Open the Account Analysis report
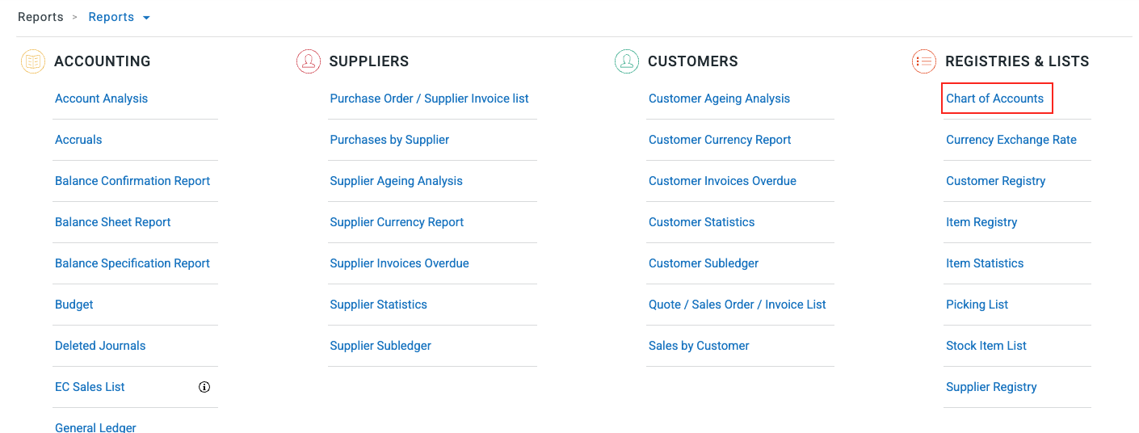1139x433 pixels. tap(101, 99)
